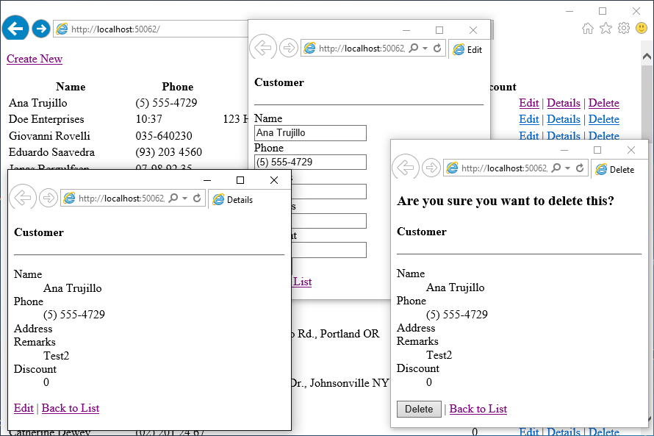Click the main browser's back arrow button
The width and height of the screenshot is (654, 436).
[15, 29]
